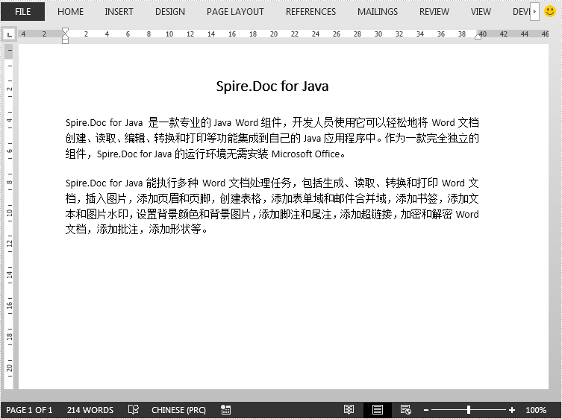Click the zoom slider handle

468,410
